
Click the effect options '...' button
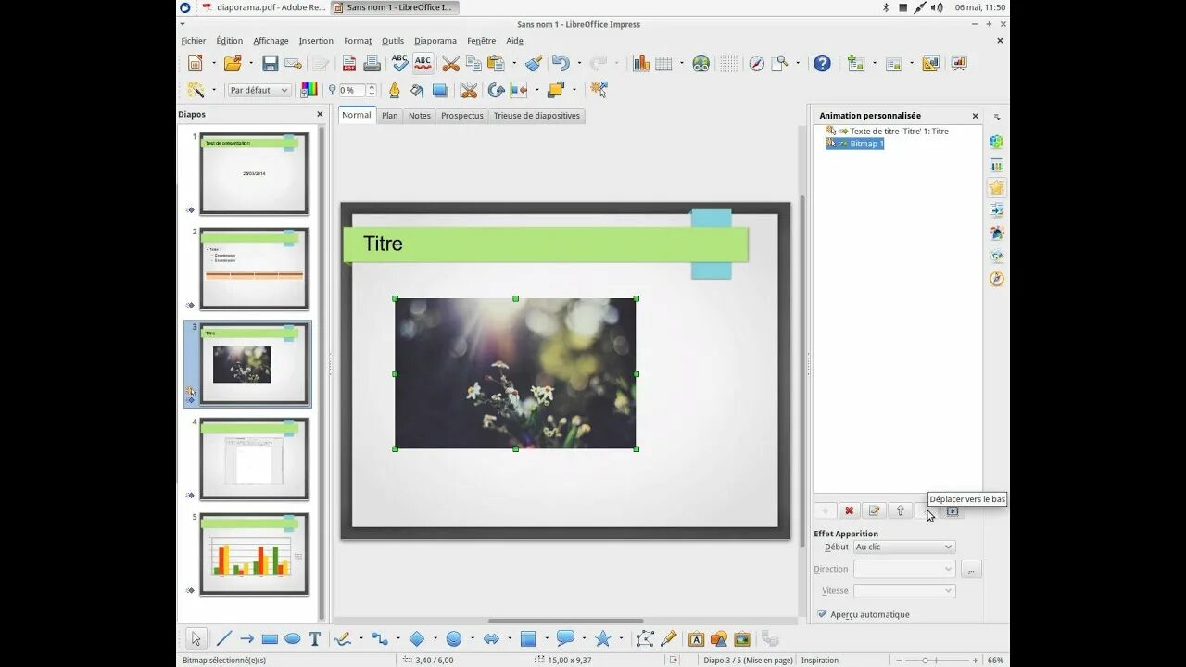[970, 570]
